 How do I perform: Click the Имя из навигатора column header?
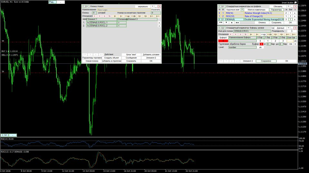tap(257, 10)
